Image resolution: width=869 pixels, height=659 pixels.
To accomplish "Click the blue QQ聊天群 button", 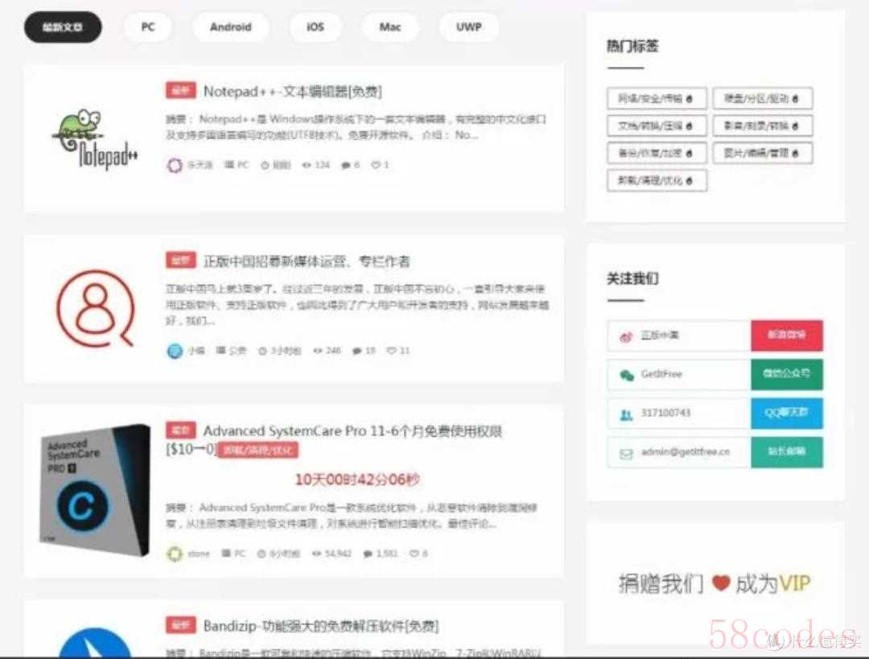I will 787,413.
